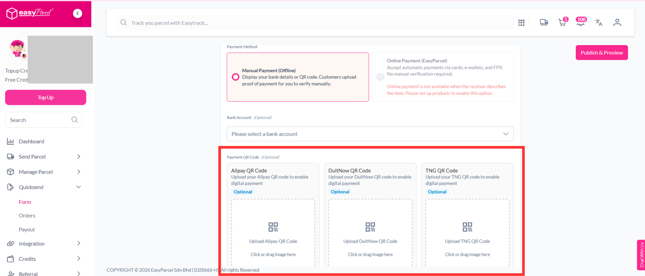Open the apps grid icon

click(521, 23)
